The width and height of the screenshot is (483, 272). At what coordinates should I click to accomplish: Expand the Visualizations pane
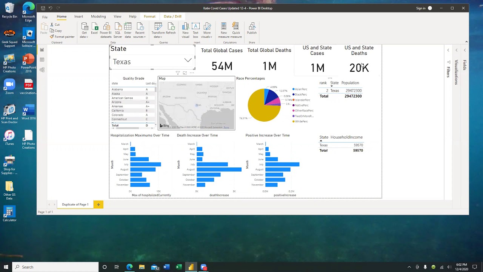pyautogui.click(x=457, y=50)
